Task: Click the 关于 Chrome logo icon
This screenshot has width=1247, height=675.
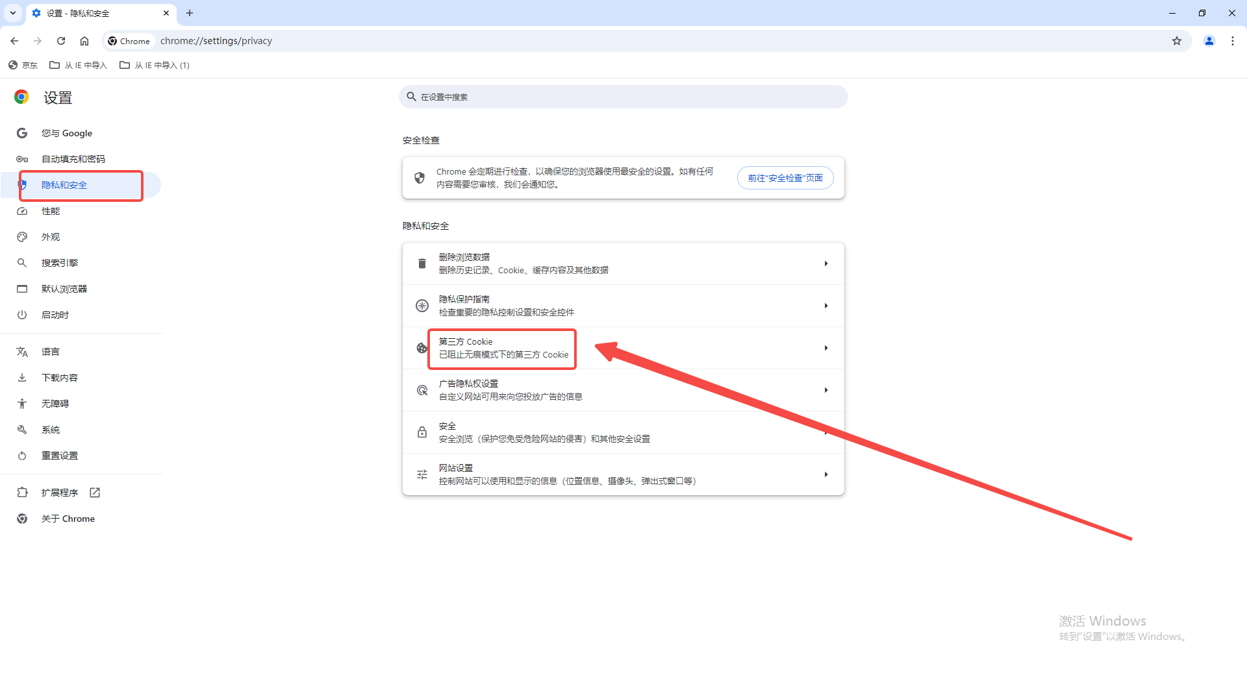Action: [22, 519]
